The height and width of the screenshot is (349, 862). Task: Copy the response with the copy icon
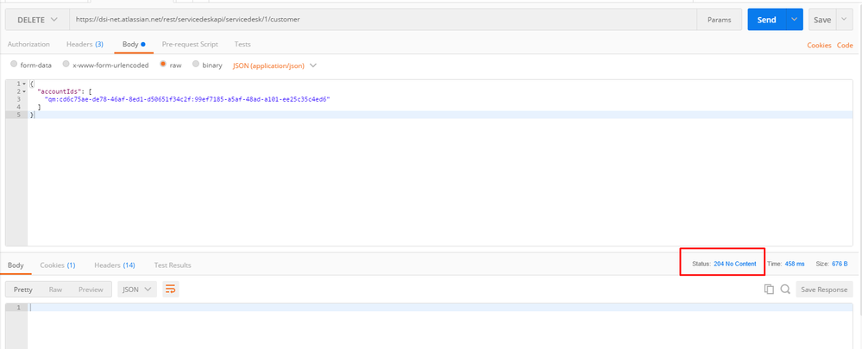click(769, 290)
